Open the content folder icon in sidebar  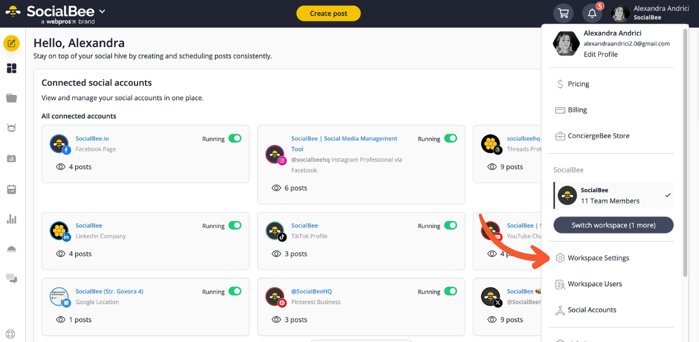tap(12, 98)
